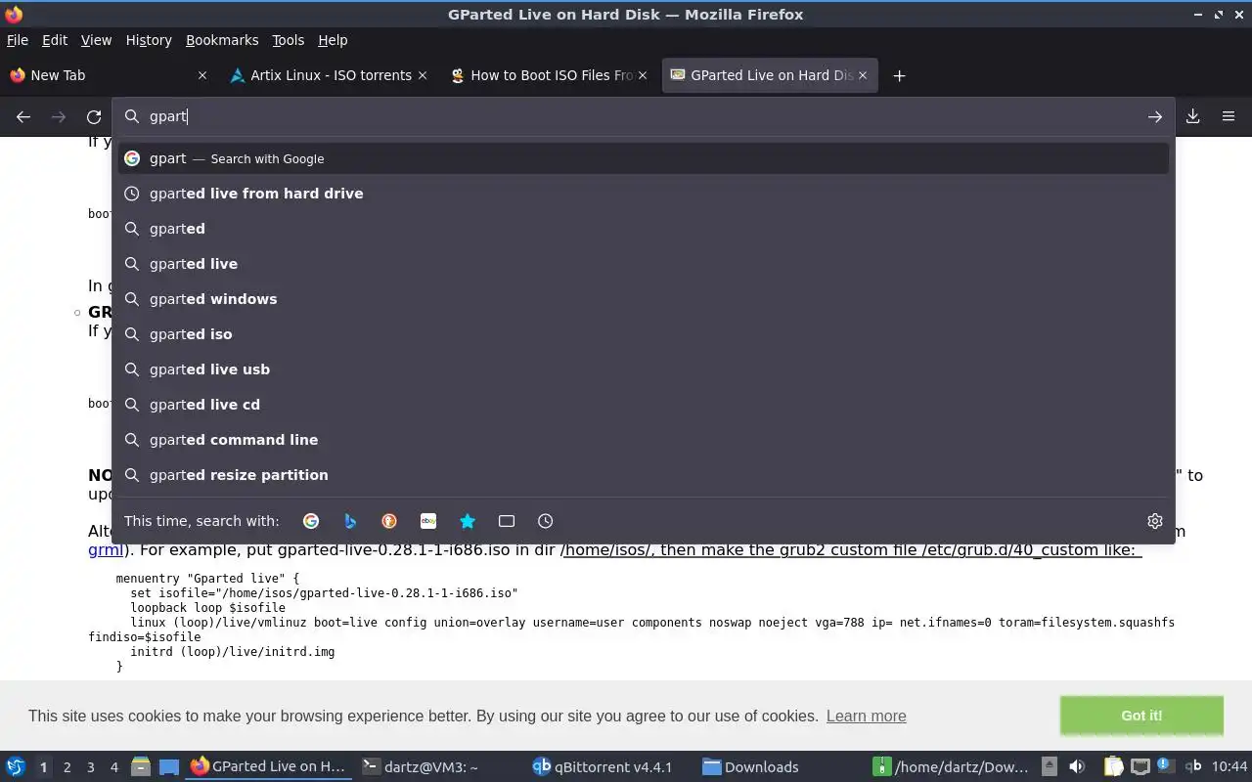Switch to qBittorrent v4.4.1 taskbar window
This screenshot has width=1252, height=782.
(609, 767)
